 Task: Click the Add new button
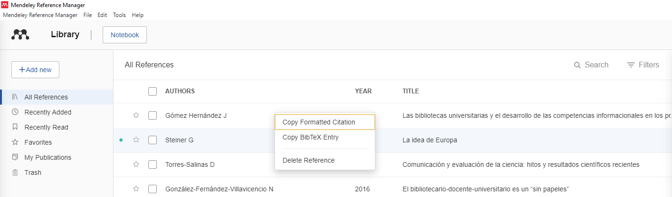pyautogui.click(x=35, y=70)
